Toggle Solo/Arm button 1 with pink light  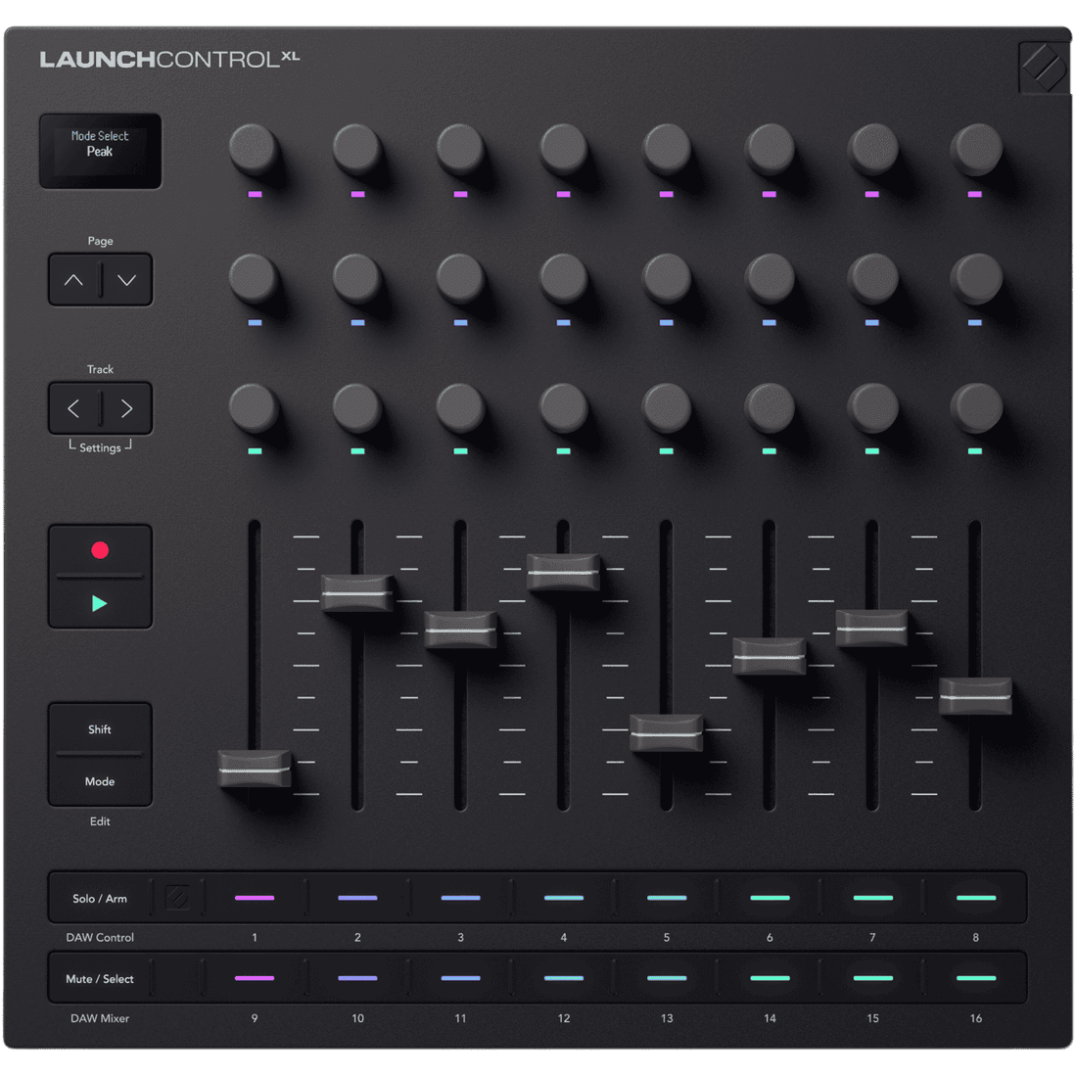click(x=255, y=898)
